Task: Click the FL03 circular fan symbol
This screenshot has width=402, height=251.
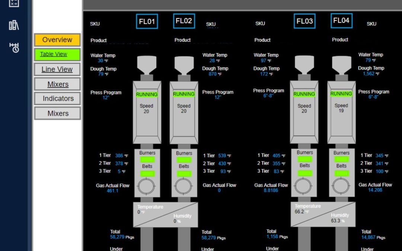Action: pyautogui.click(x=303, y=186)
